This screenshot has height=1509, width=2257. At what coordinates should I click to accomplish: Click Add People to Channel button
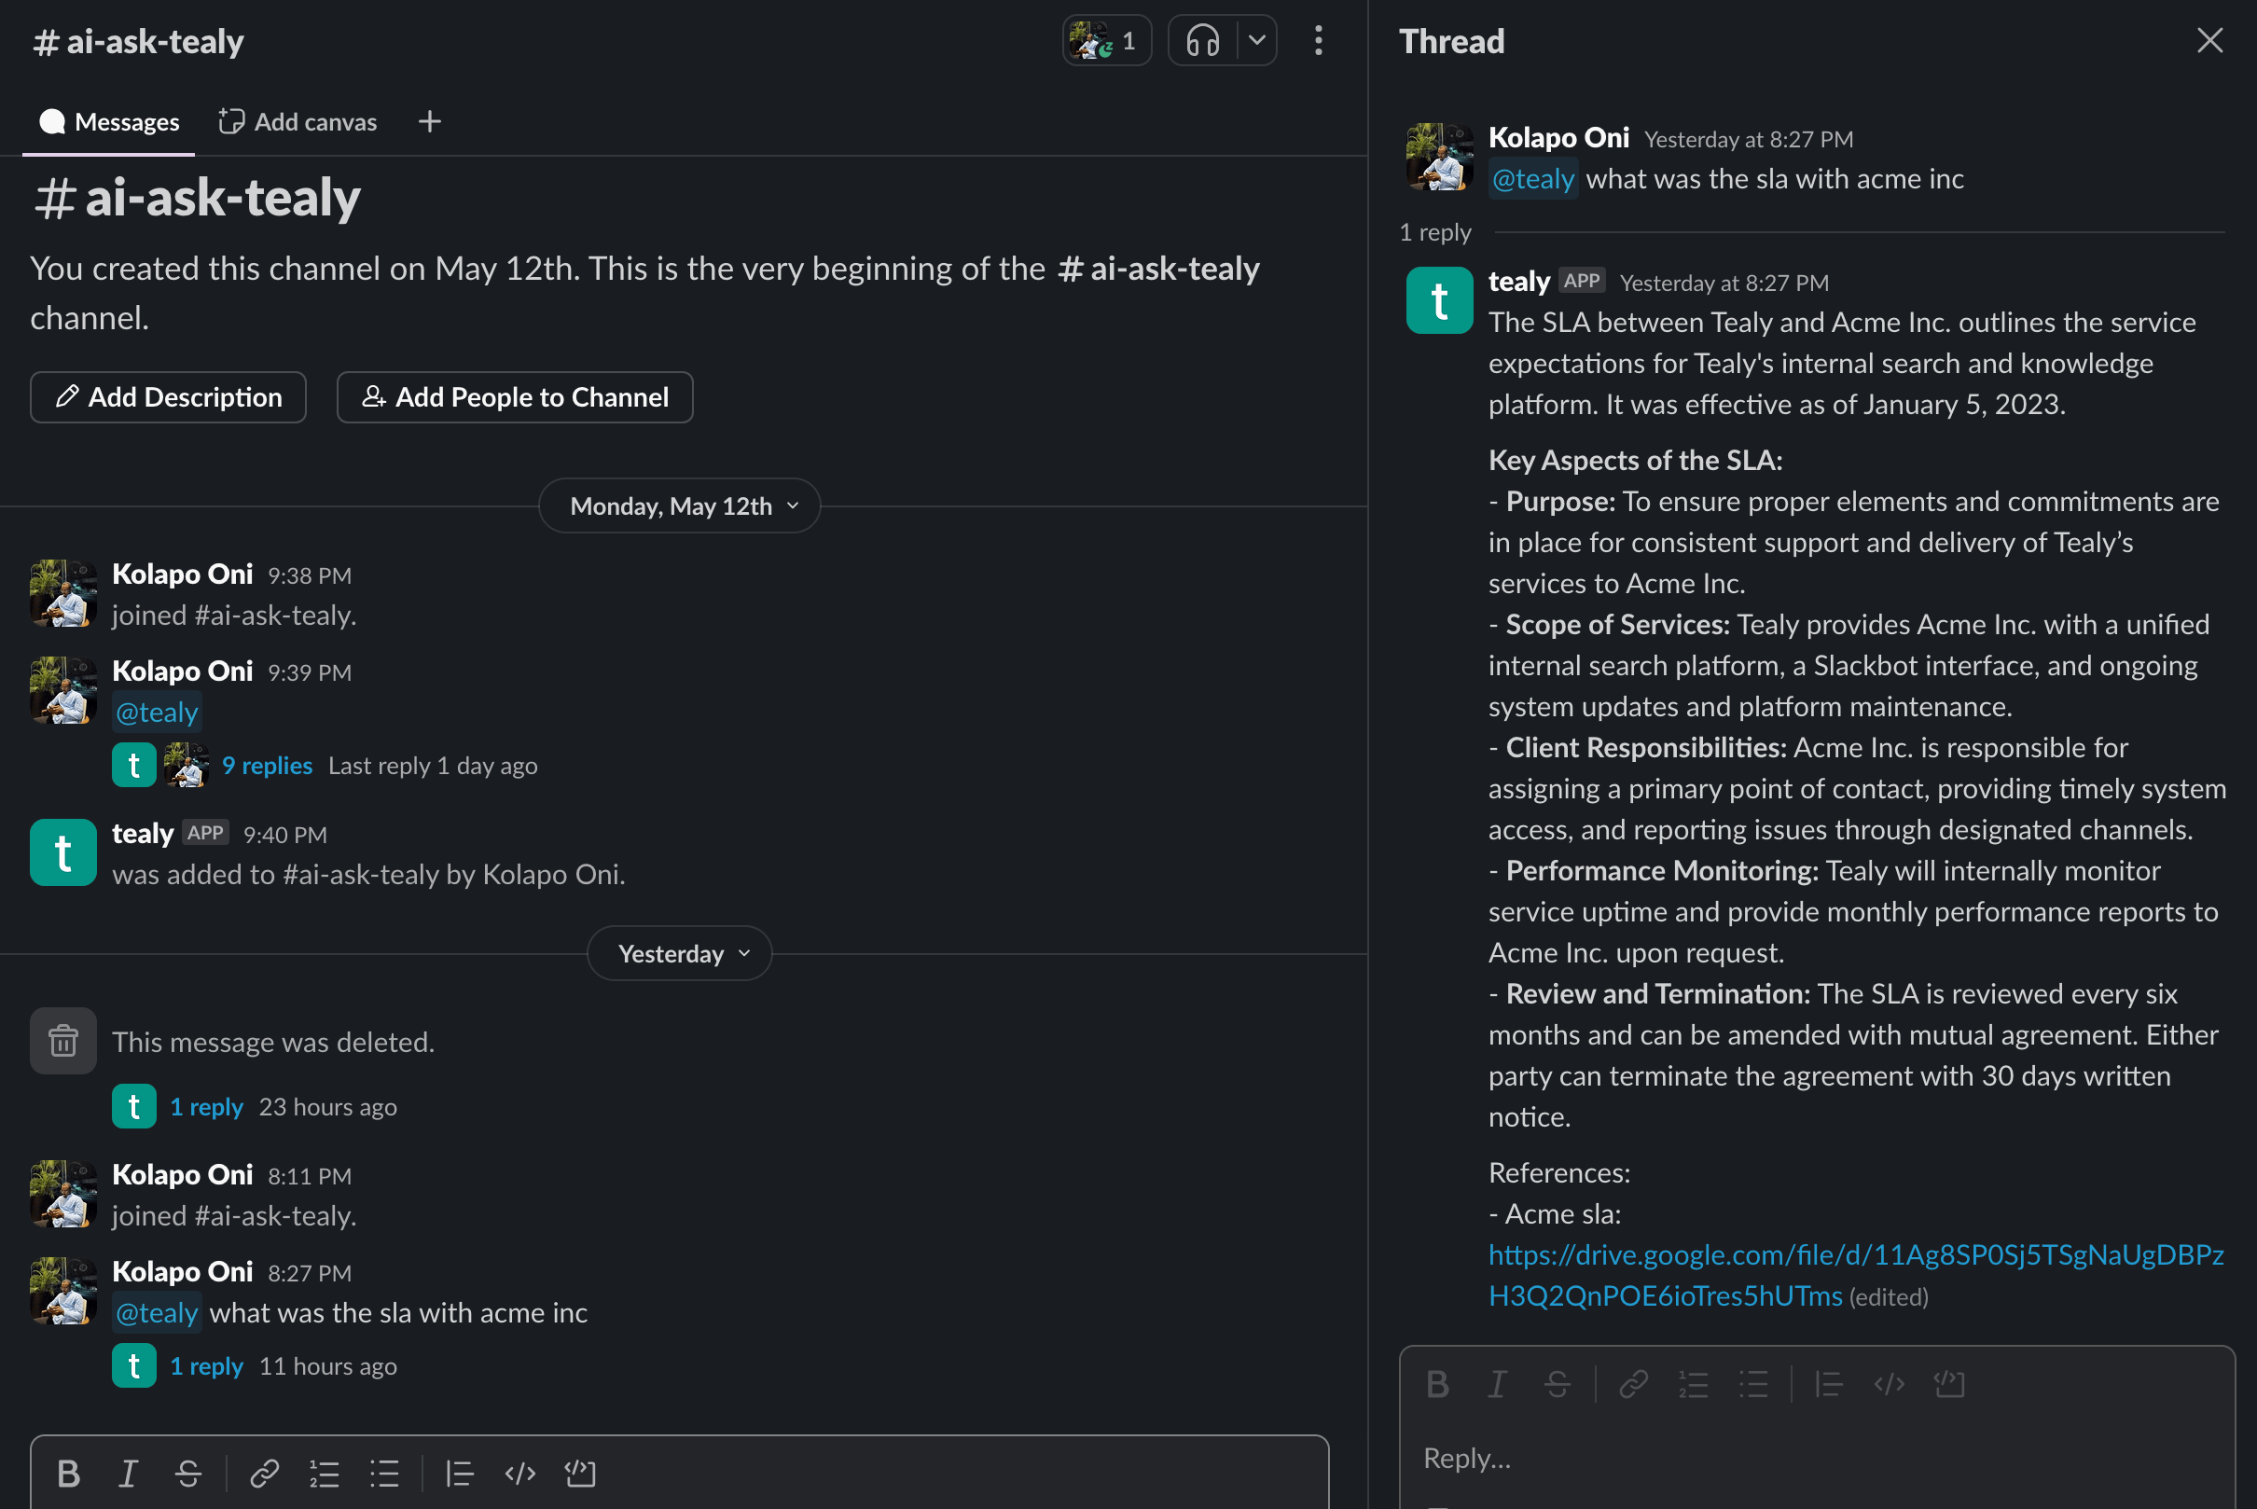[515, 397]
